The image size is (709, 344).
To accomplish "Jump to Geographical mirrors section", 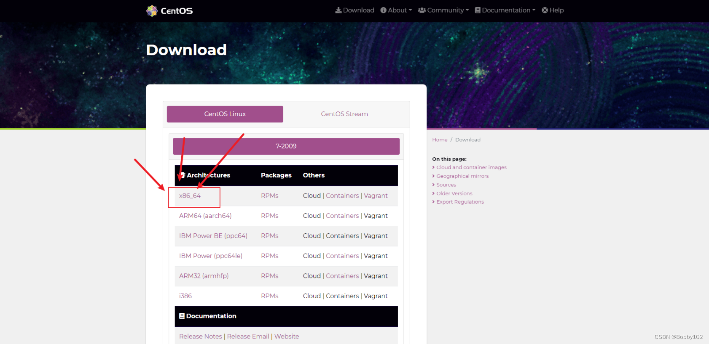I will (x=462, y=176).
